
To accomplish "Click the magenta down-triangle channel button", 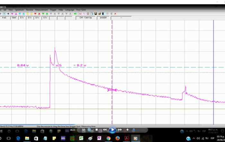I will (x=12, y=14).
